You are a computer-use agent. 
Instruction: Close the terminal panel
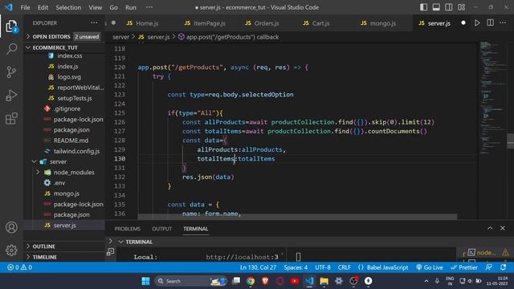[503, 228]
